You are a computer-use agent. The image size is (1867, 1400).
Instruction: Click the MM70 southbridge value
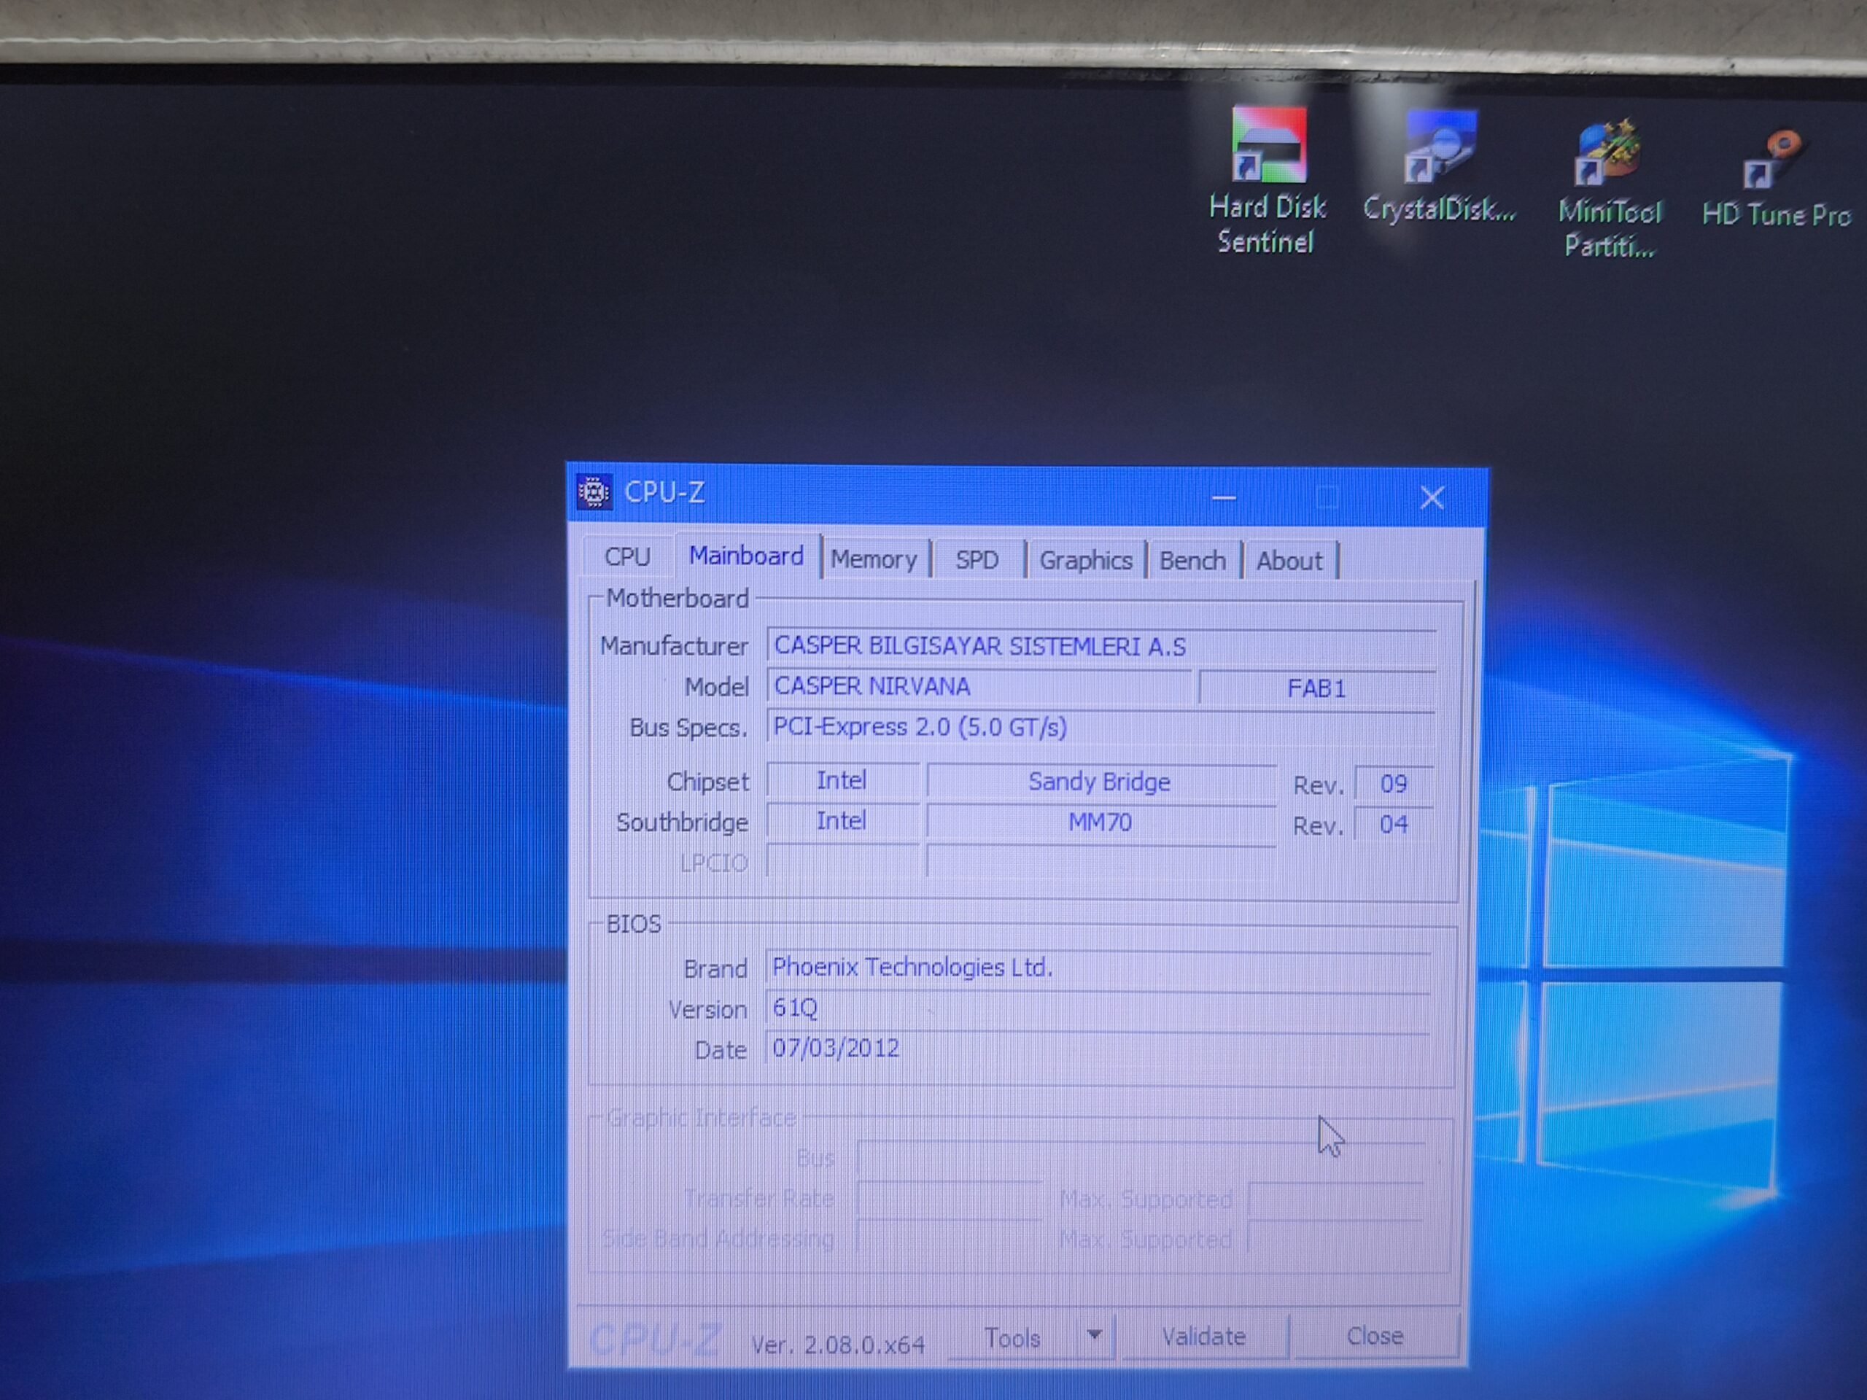(1101, 822)
